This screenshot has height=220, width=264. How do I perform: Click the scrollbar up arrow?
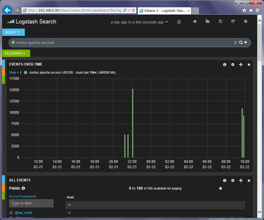click(259, 20)
